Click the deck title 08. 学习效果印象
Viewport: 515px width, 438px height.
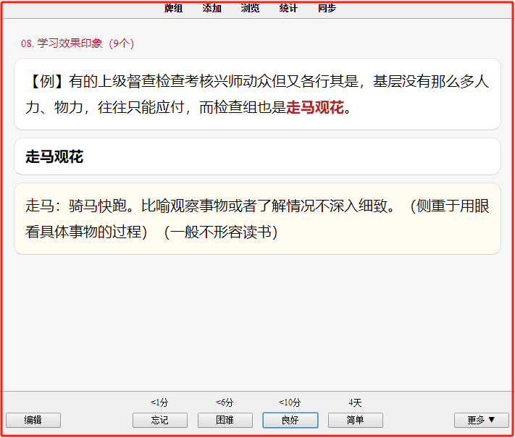tap(78, 43)
